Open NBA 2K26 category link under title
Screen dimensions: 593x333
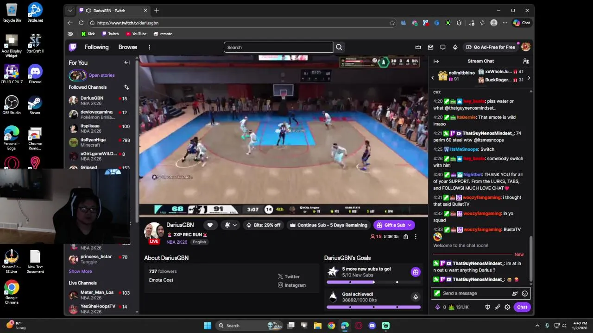pyautogui.click(x=177, y=242)
